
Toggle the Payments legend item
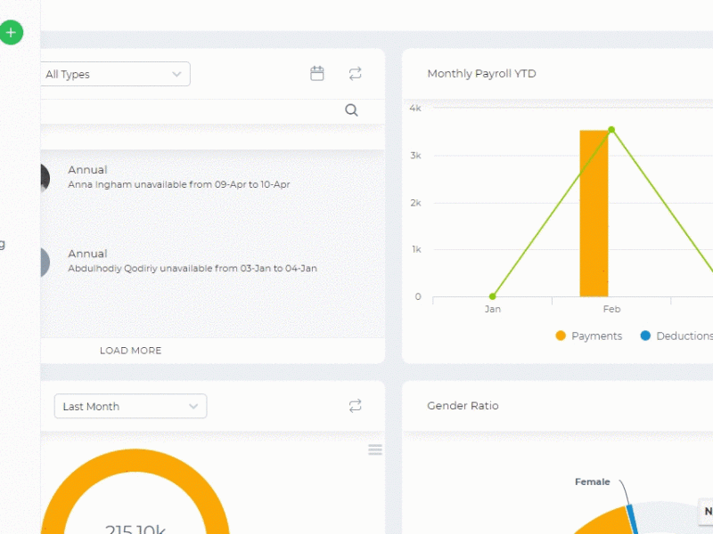click(x=589, y=336)
